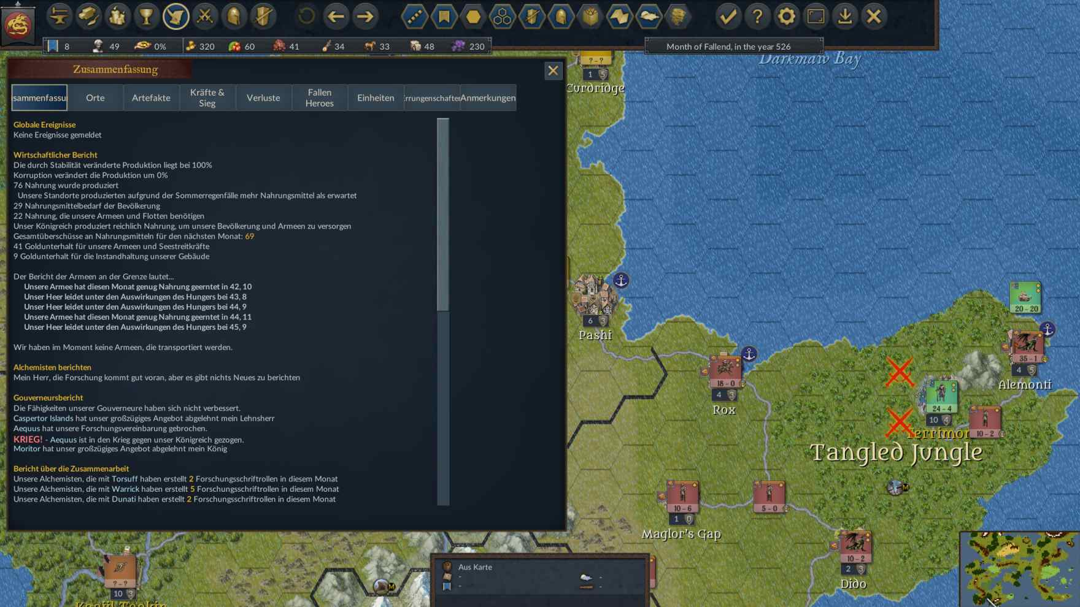
Task: Switch to the Artefakte tab
Action: [x=151, y=97]
